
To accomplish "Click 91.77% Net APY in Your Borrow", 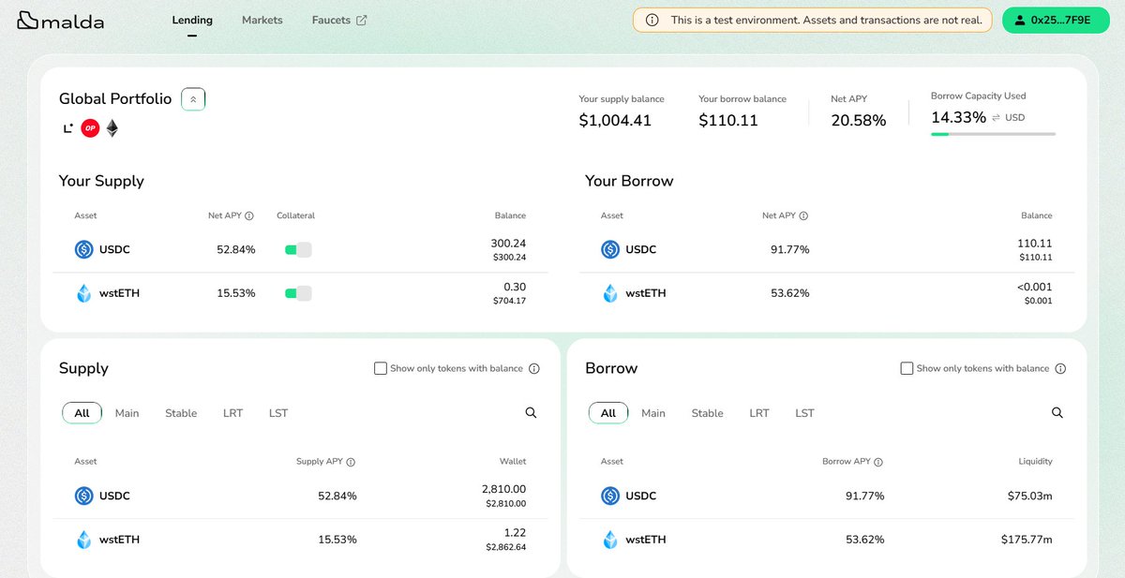I will (789, 249).
